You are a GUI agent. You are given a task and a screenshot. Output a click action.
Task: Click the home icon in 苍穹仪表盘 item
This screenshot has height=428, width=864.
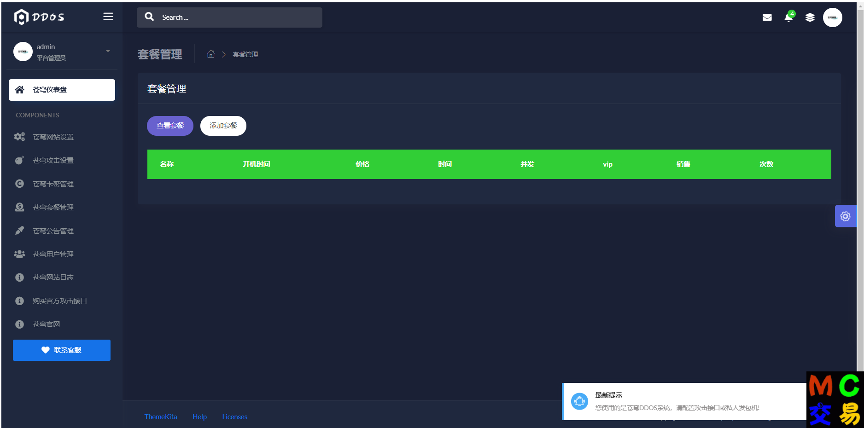(x=20, y=90)
